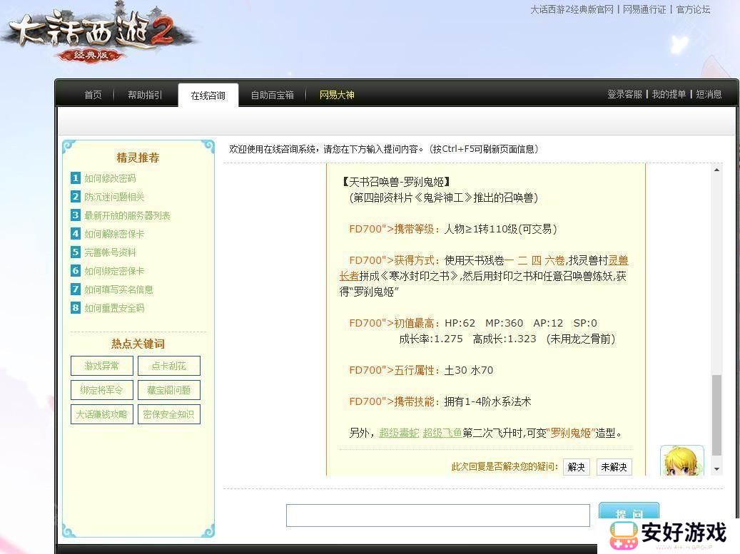Open the 超级毒蛇 link
740x554 pixels.
(399, 433)
